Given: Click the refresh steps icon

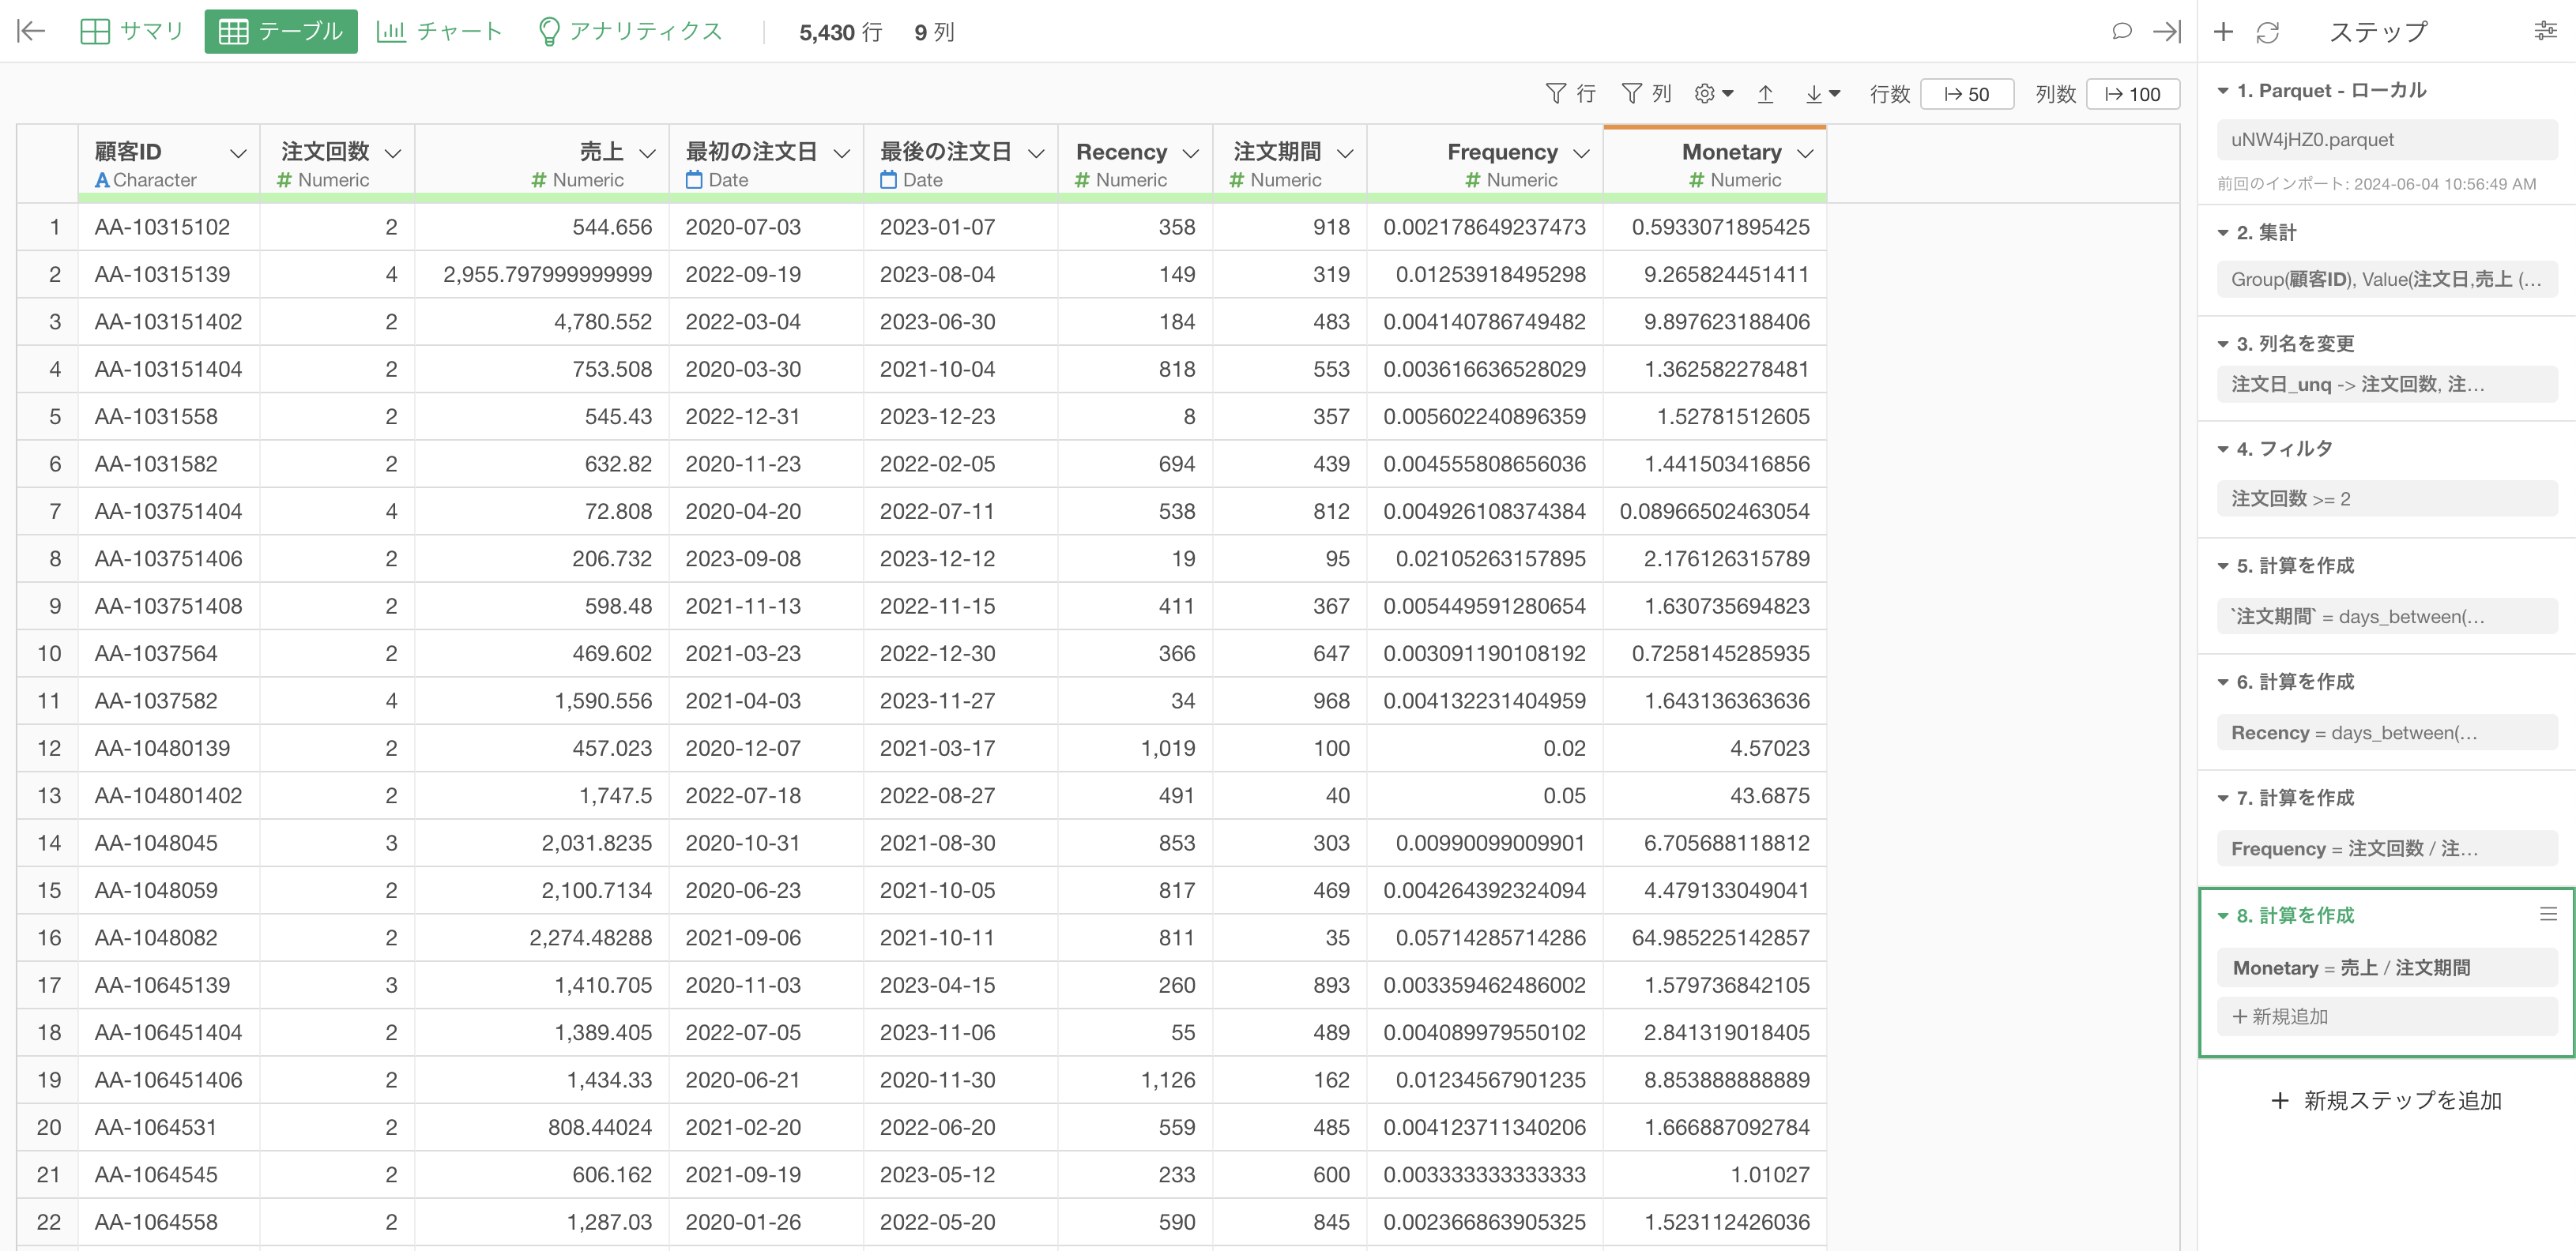Looking at the screenshot, I should coord(2268,32).
